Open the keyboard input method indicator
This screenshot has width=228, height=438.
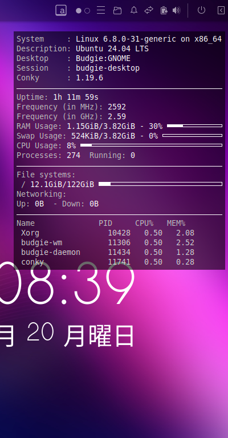coord(61,11)
